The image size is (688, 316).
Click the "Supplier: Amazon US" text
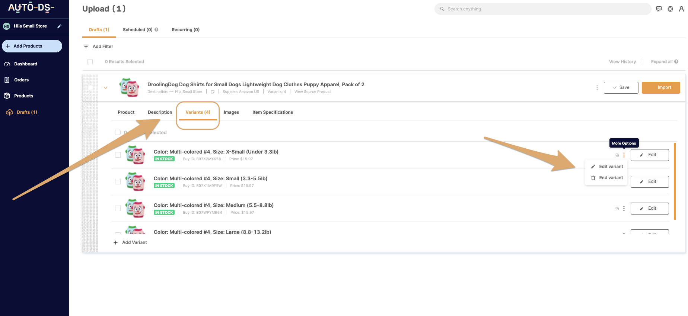[x=241, y=92]
